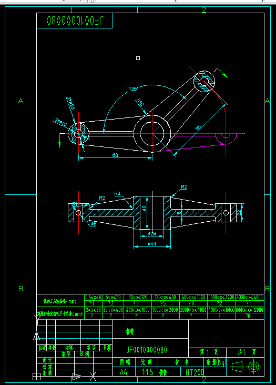Click the magenta phantom arm outline

tap(196, 143)
